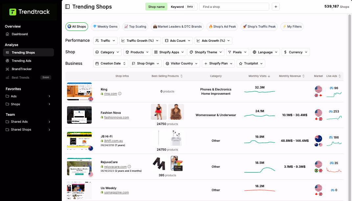
Task: Click Brazil flag in RejuvaCare market
Action: tap(316, 171)
